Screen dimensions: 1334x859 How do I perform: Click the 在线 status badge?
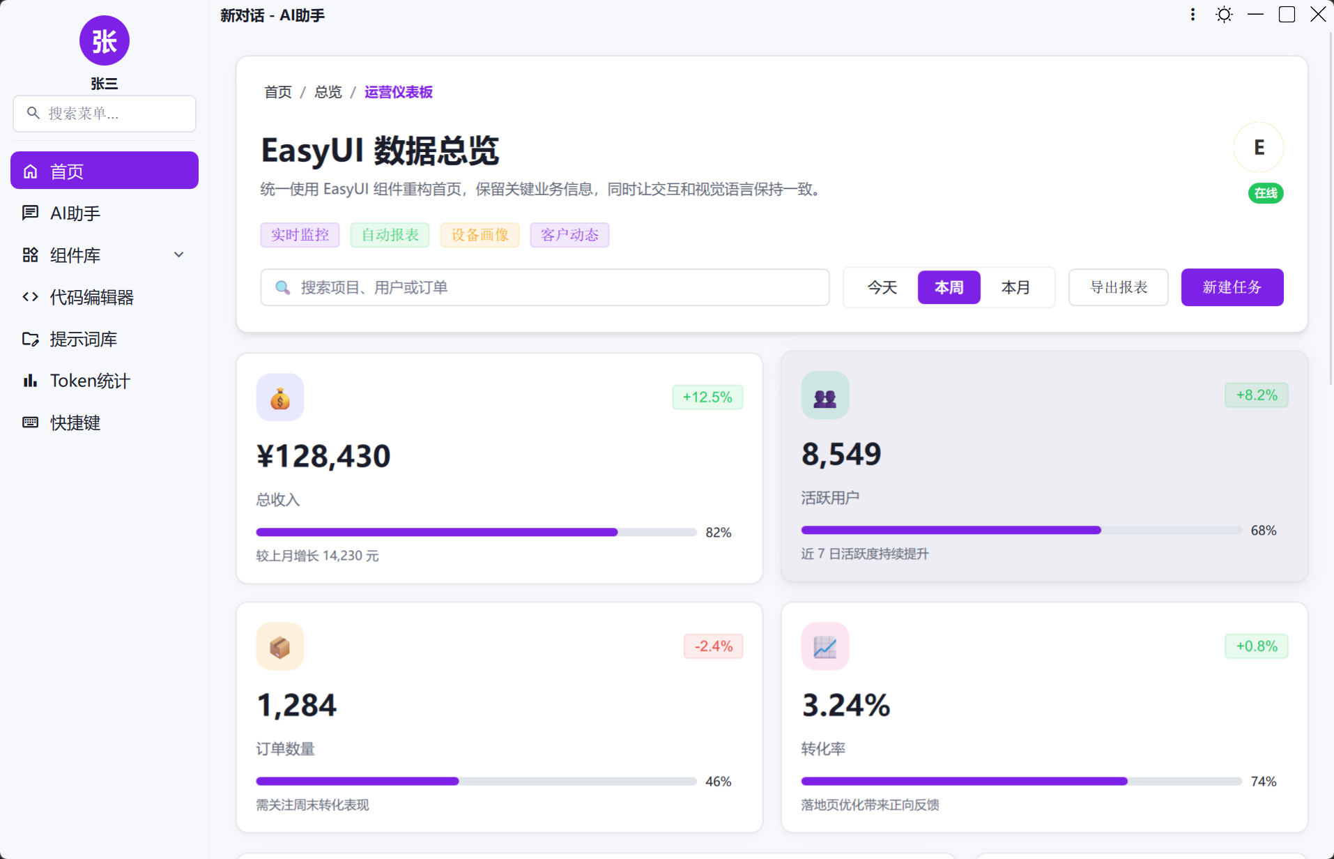pos(1266,193)
